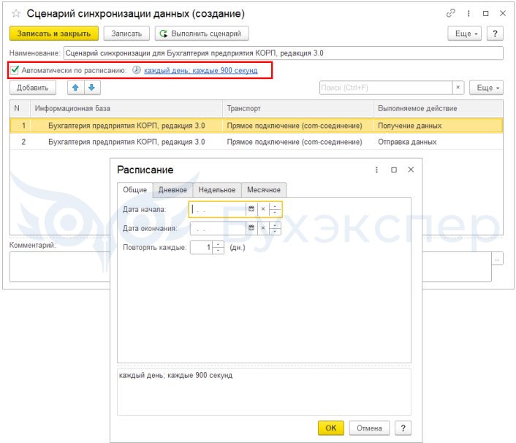Edit Наименование text field
The width and height of the screenshot is (516, 443).
pyautogui.click(x=284, y=53)
